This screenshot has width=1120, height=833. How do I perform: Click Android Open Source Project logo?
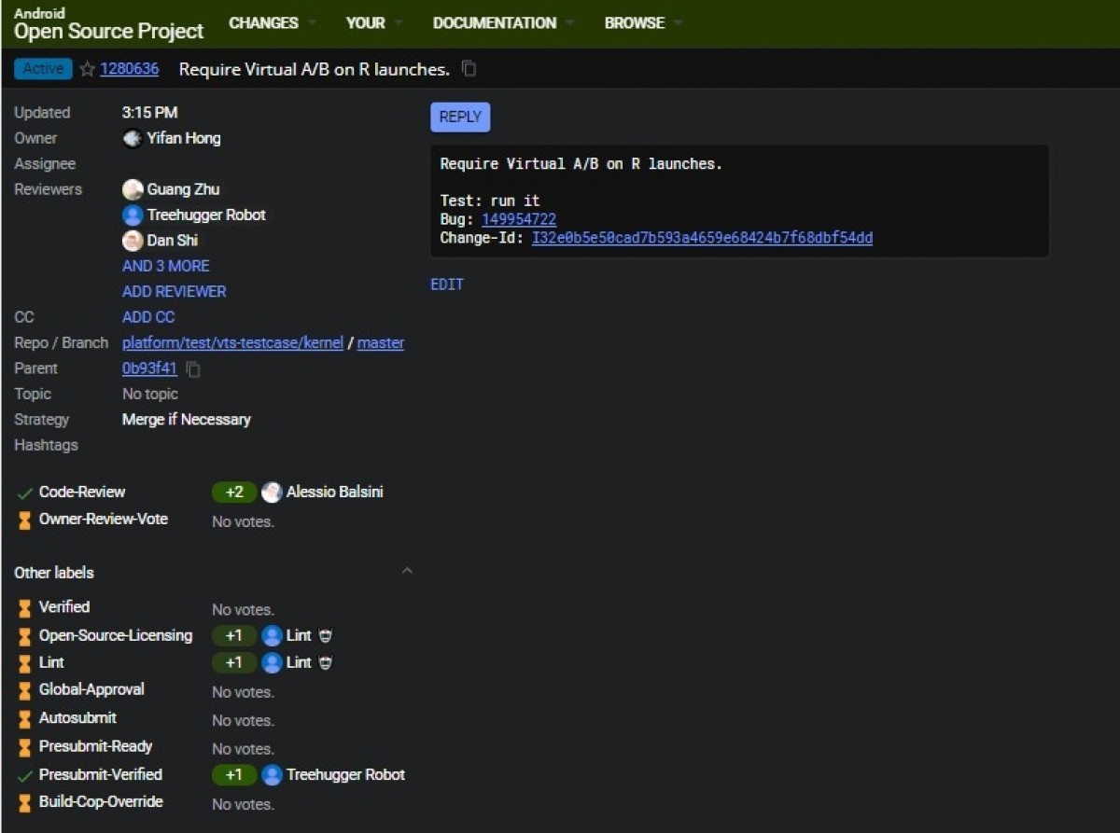(x=108, y=24)
